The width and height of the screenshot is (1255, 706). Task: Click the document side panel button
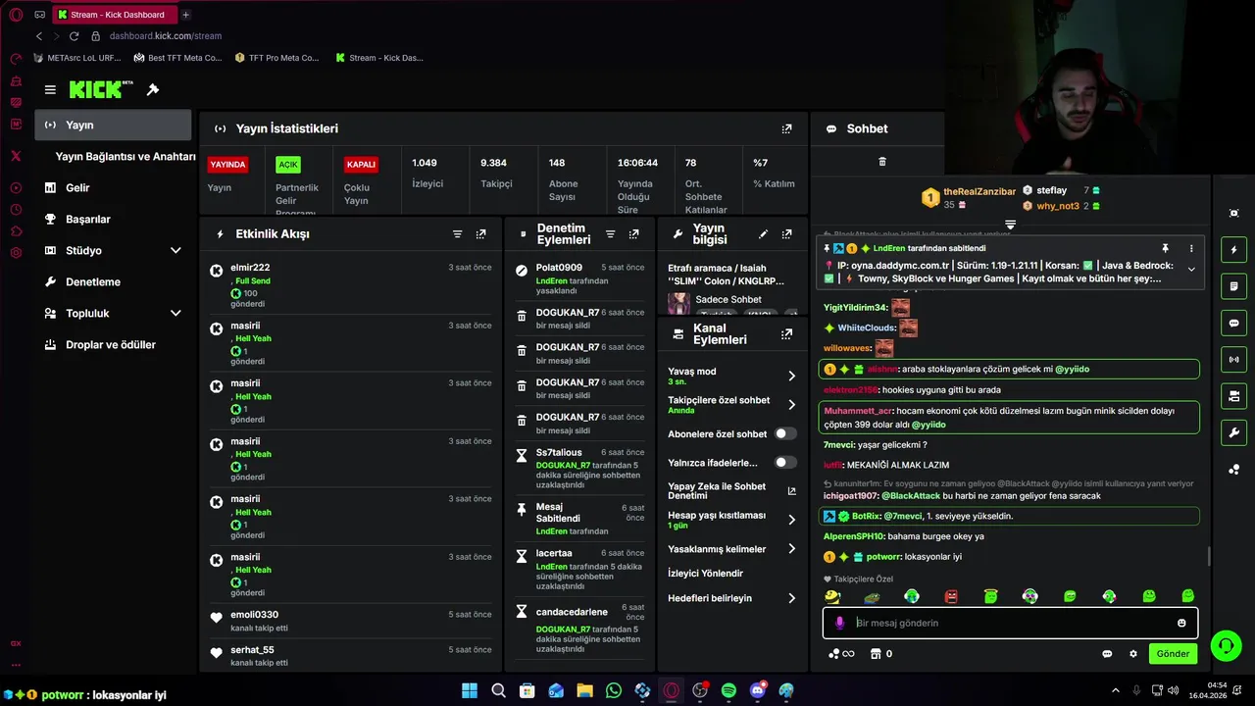click(x=1233, y=286)
